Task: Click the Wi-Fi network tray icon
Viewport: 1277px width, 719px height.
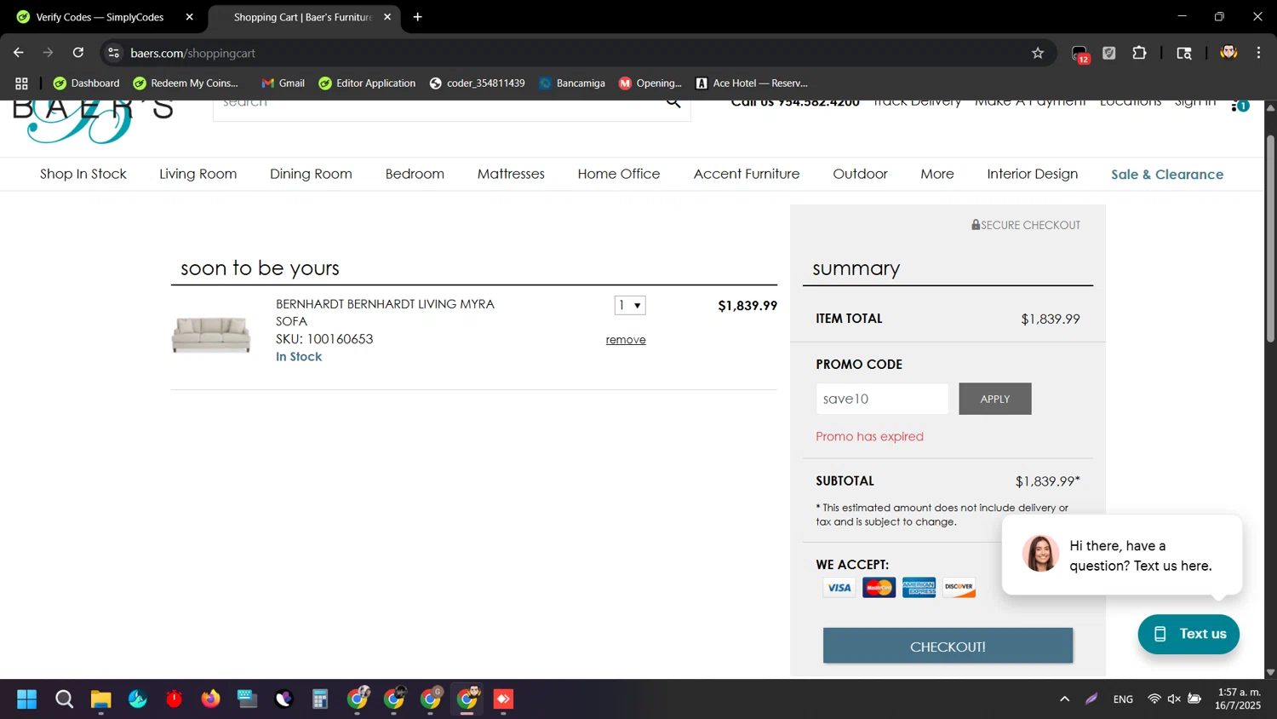Action: tap(1154, 699)
